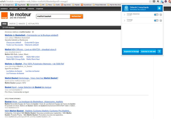The image size is (171, 119).
Task: Bookmark this page with the star icon
Action: pos(150,1)
